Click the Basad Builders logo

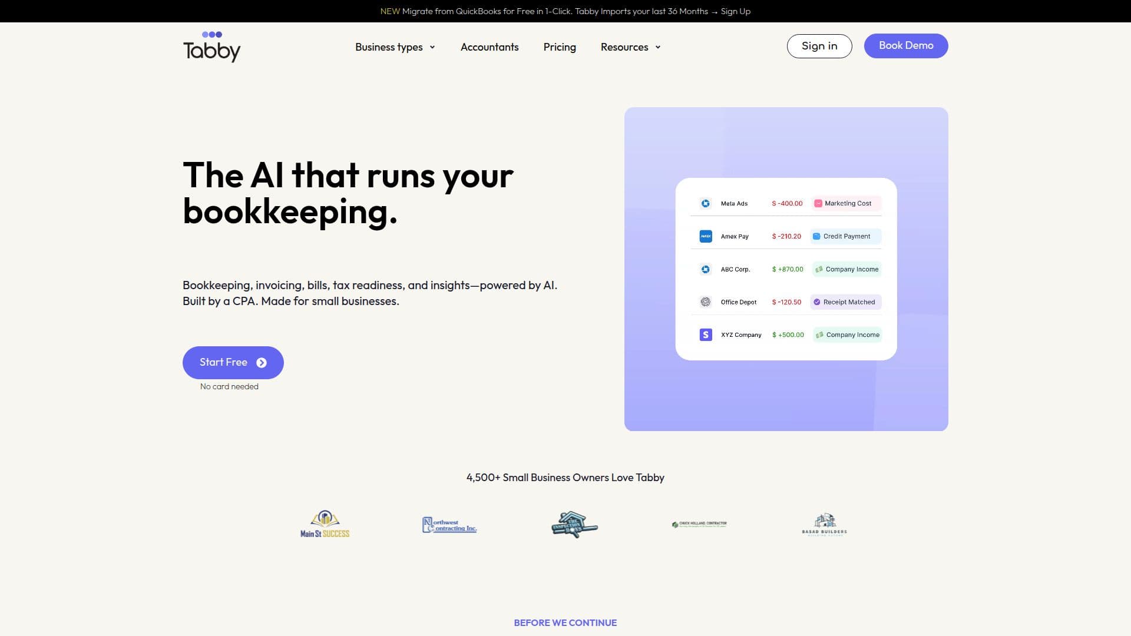point(824,524)
